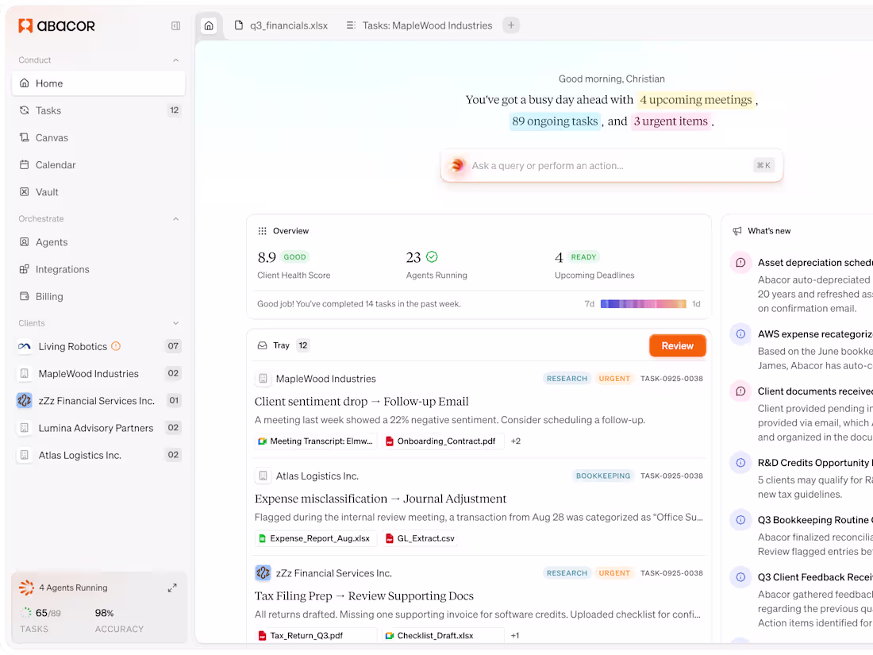Open Checklist_Draft.xlsx attachment
The width and height of the screenshot is (873, 655).
click(443, 635)
